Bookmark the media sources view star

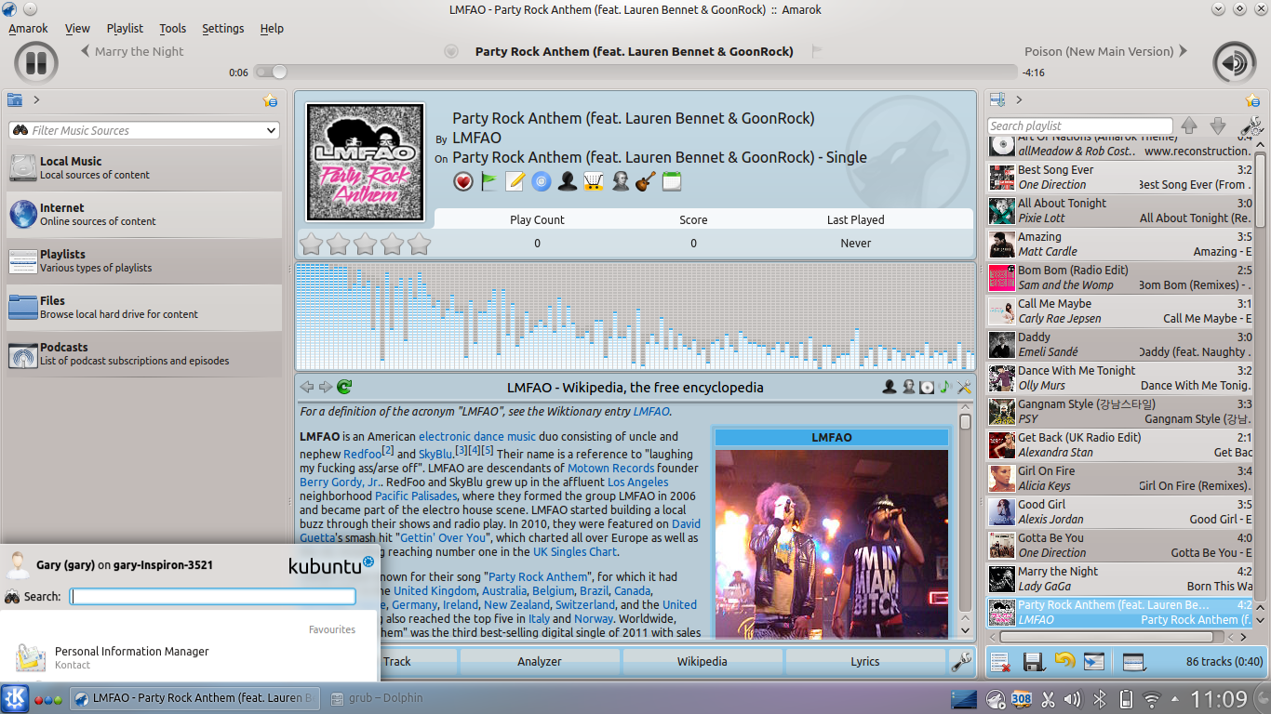coord(270,100)
